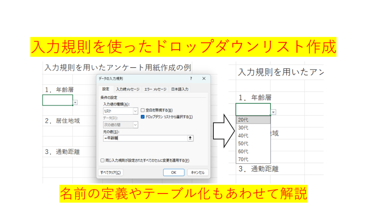Open the エラー メッセージ tab
The image size is (366, 205).
pyautogui.click(x=155, y=89)
